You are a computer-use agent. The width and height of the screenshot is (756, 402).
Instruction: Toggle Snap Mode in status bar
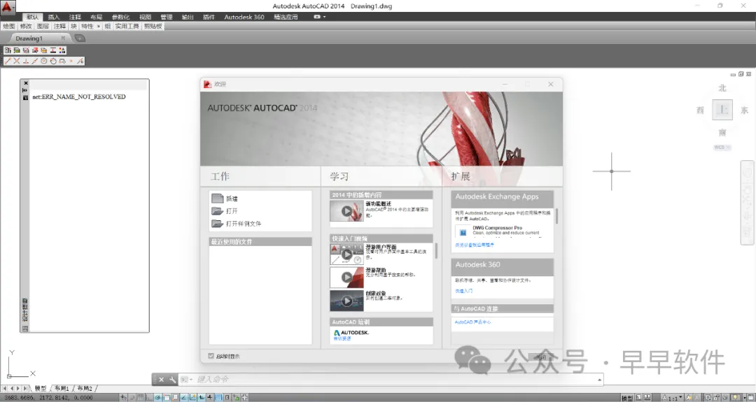coord(132,398)
